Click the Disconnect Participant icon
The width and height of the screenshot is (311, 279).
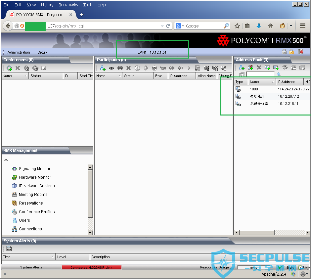click(120, 68)
